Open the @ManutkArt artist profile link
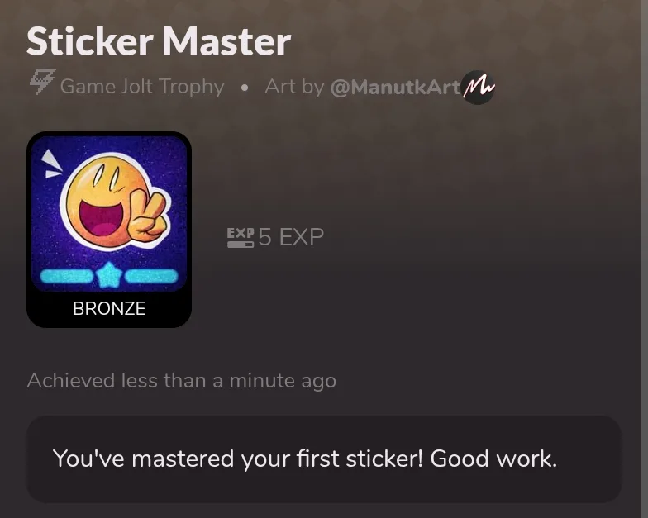 [x=395, y=87]
